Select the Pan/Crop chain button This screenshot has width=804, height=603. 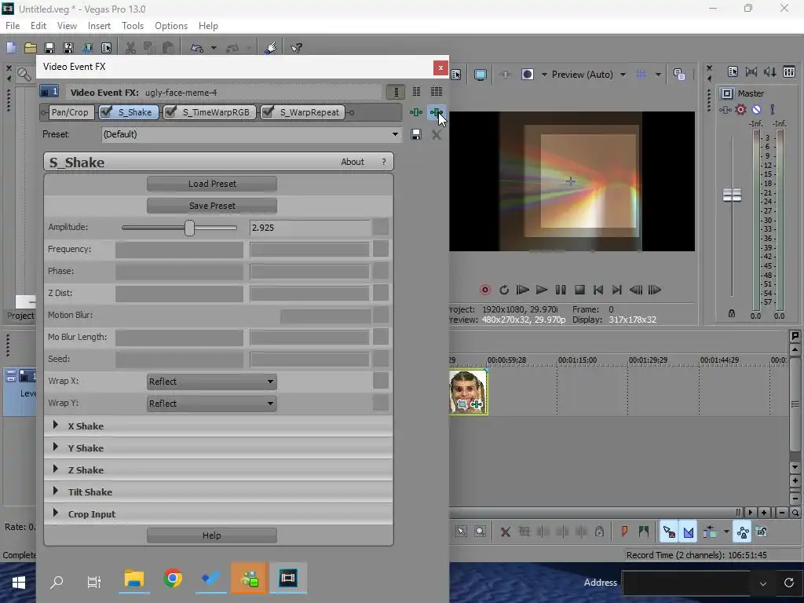[70, 112]
